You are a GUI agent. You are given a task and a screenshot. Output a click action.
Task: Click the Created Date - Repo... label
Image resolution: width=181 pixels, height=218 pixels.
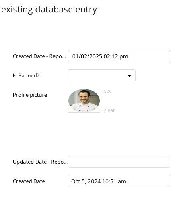[39, 56]
